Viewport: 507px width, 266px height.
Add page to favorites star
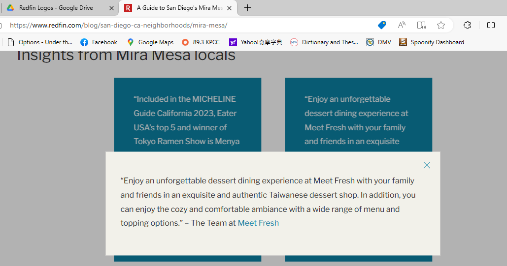click(x=440, y=25)
